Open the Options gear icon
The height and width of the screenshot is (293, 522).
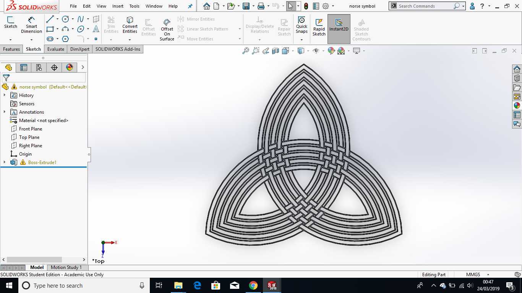click(326, 6)
